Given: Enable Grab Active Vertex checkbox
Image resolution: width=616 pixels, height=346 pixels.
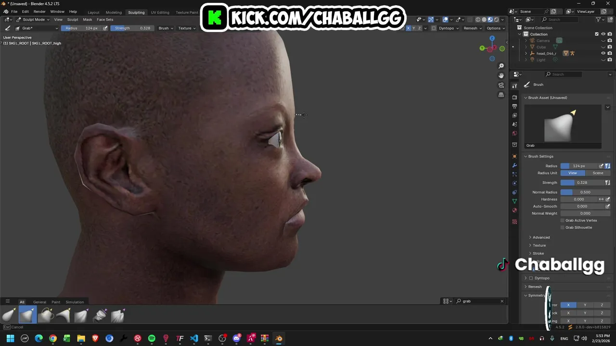Looking at the screenshot, I should (x=563, y=220).
